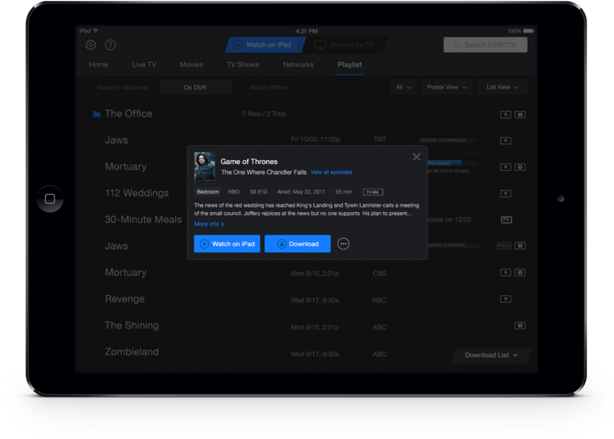The image size is (614, 439).
Task: Open the Networks tab
Action: click(298, 64)
